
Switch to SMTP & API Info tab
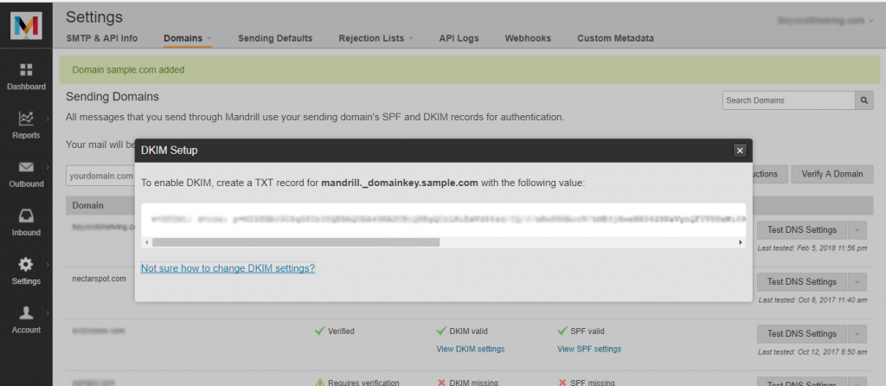[102, 38]
